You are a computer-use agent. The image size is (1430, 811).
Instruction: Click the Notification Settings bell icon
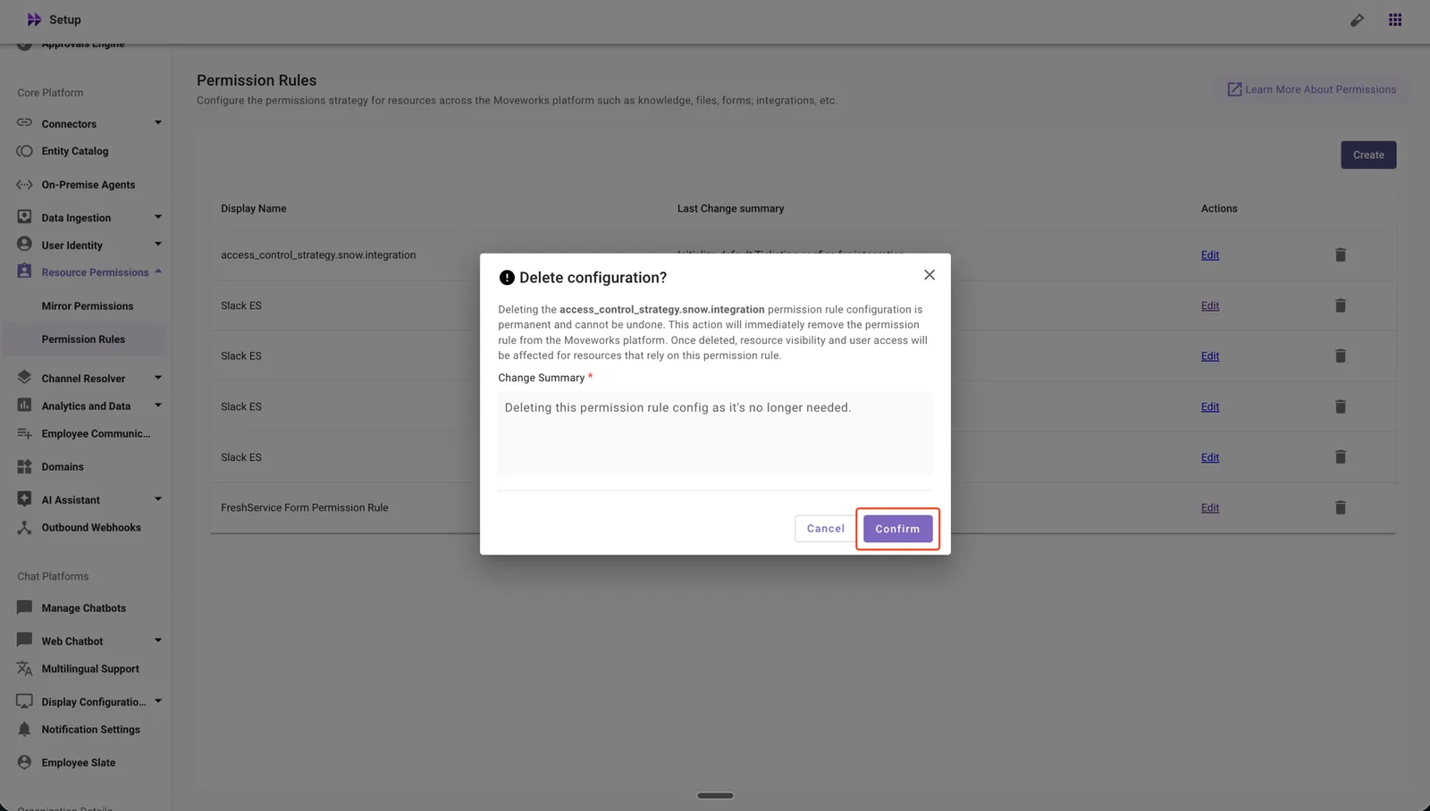pos(24,729)
